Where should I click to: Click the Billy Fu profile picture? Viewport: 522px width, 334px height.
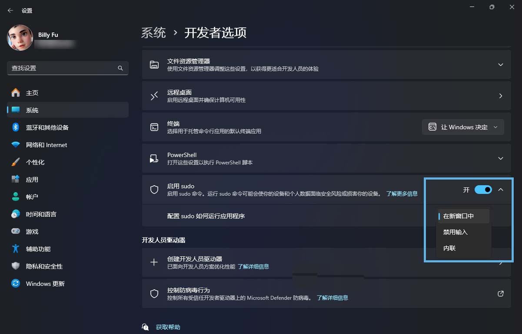tap(20, 38)
